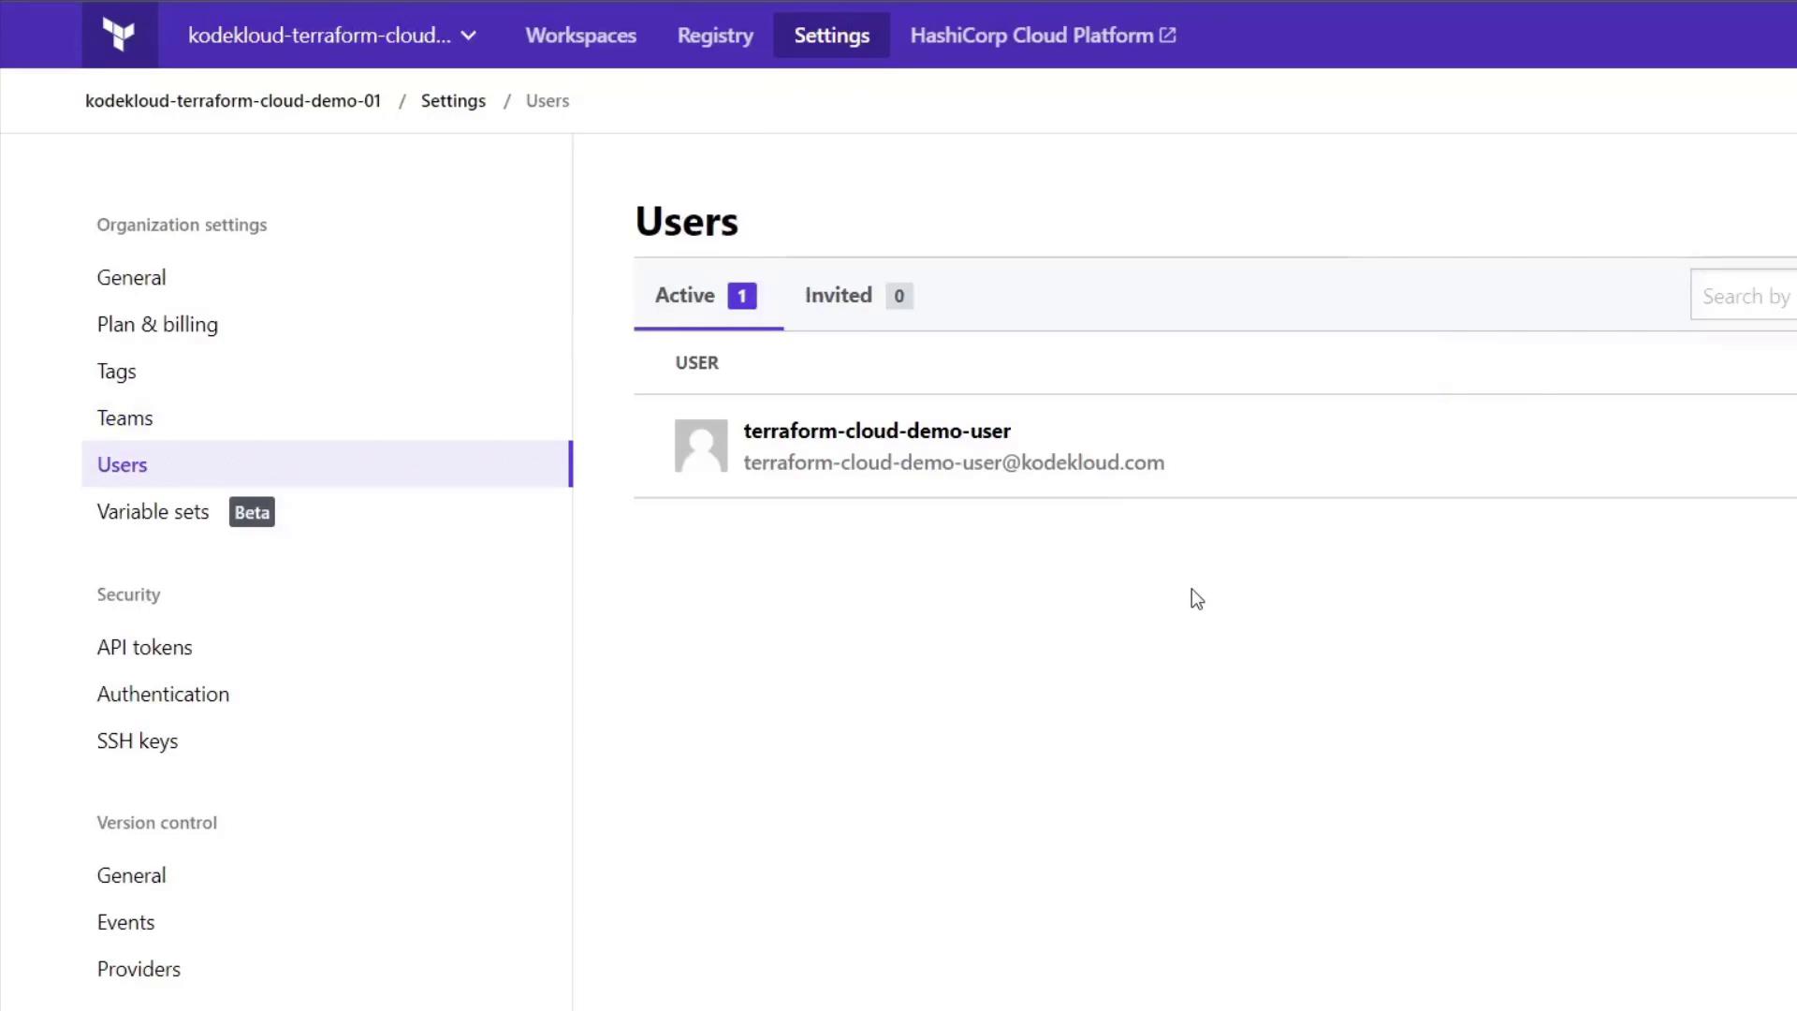This screenshot has width=1797, height=1011.
Task: Open Providers under Version control
Action: 139,969
